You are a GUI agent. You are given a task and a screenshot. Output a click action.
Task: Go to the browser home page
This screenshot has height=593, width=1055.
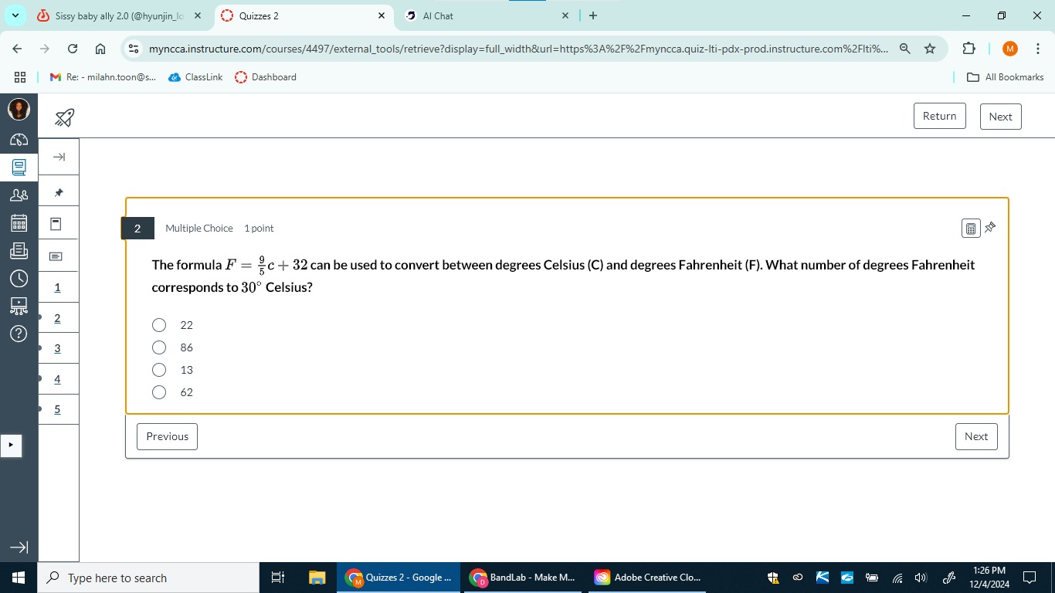point(100,49)
